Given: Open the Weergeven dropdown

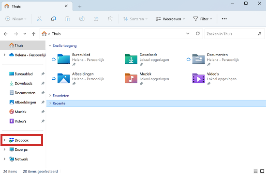Looking at the screenshot, I should click(x=170, y=19).
